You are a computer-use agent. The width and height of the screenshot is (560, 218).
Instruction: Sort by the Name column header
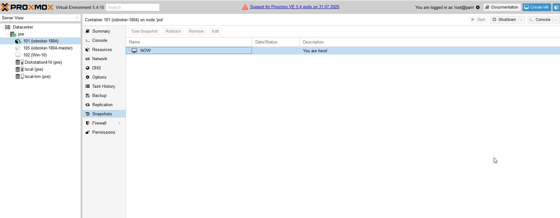[189, 42]
